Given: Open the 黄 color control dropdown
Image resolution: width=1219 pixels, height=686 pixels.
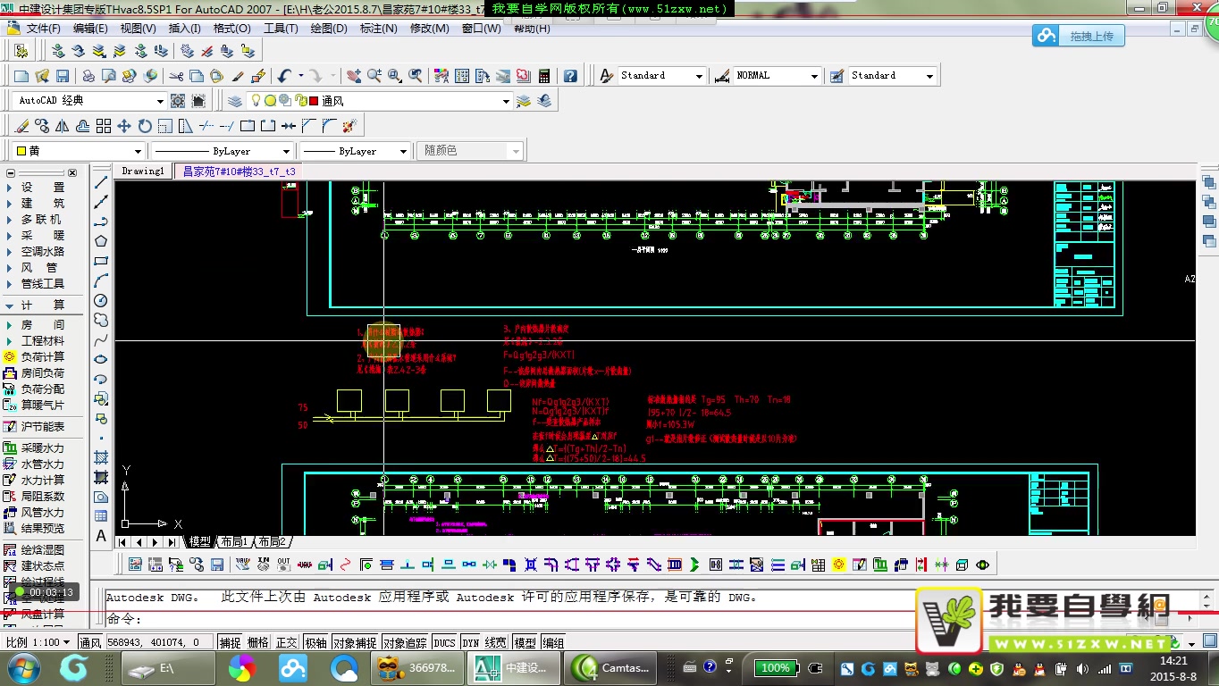Looking at the screenshot, I should pyautogui.click(x=138, y=151).
